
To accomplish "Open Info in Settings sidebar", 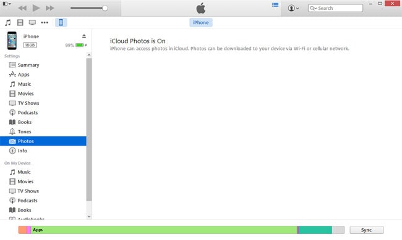I will point(43,151).
